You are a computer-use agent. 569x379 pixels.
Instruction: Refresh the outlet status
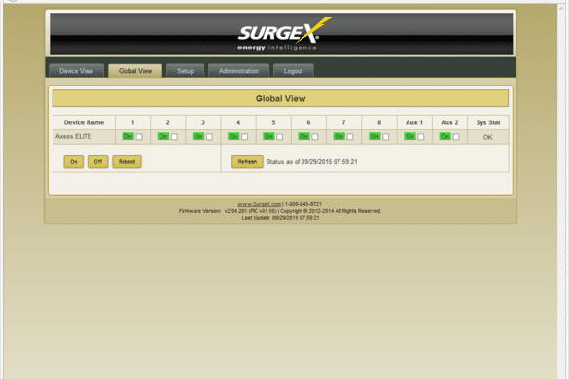(247, 161)
